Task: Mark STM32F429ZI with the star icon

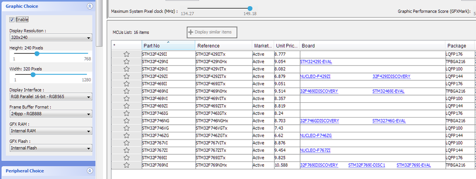Action: click(x=127, y=77)
